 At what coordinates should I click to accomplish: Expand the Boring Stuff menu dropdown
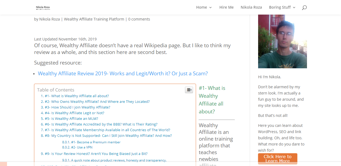282,7
